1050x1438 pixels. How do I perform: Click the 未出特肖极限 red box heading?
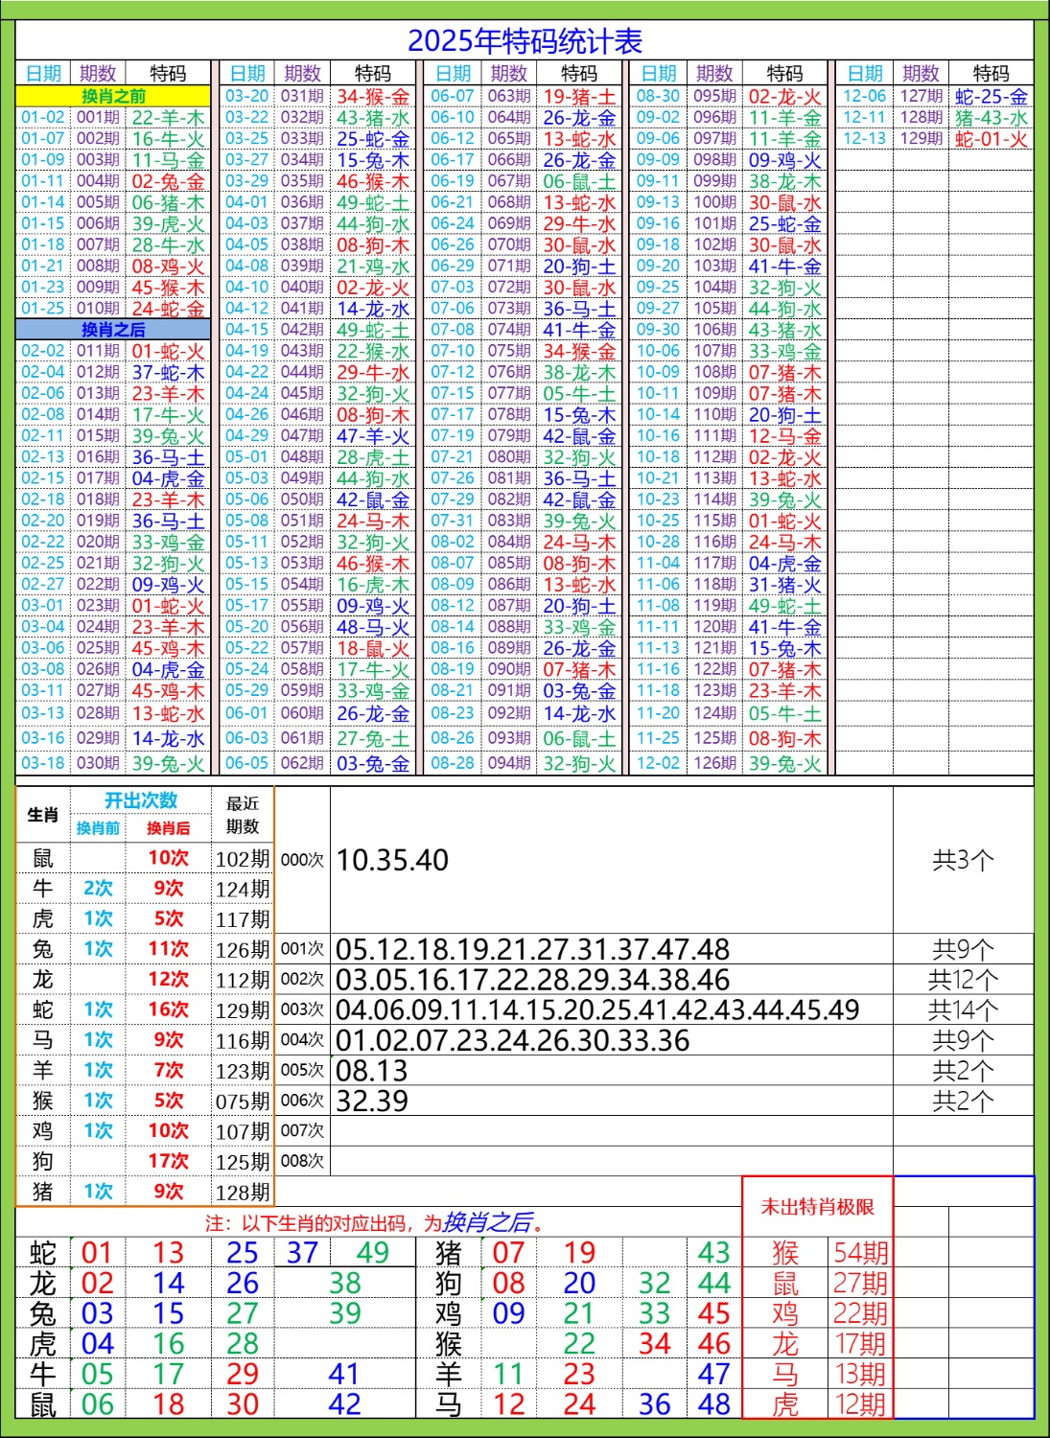(817, 1207)
